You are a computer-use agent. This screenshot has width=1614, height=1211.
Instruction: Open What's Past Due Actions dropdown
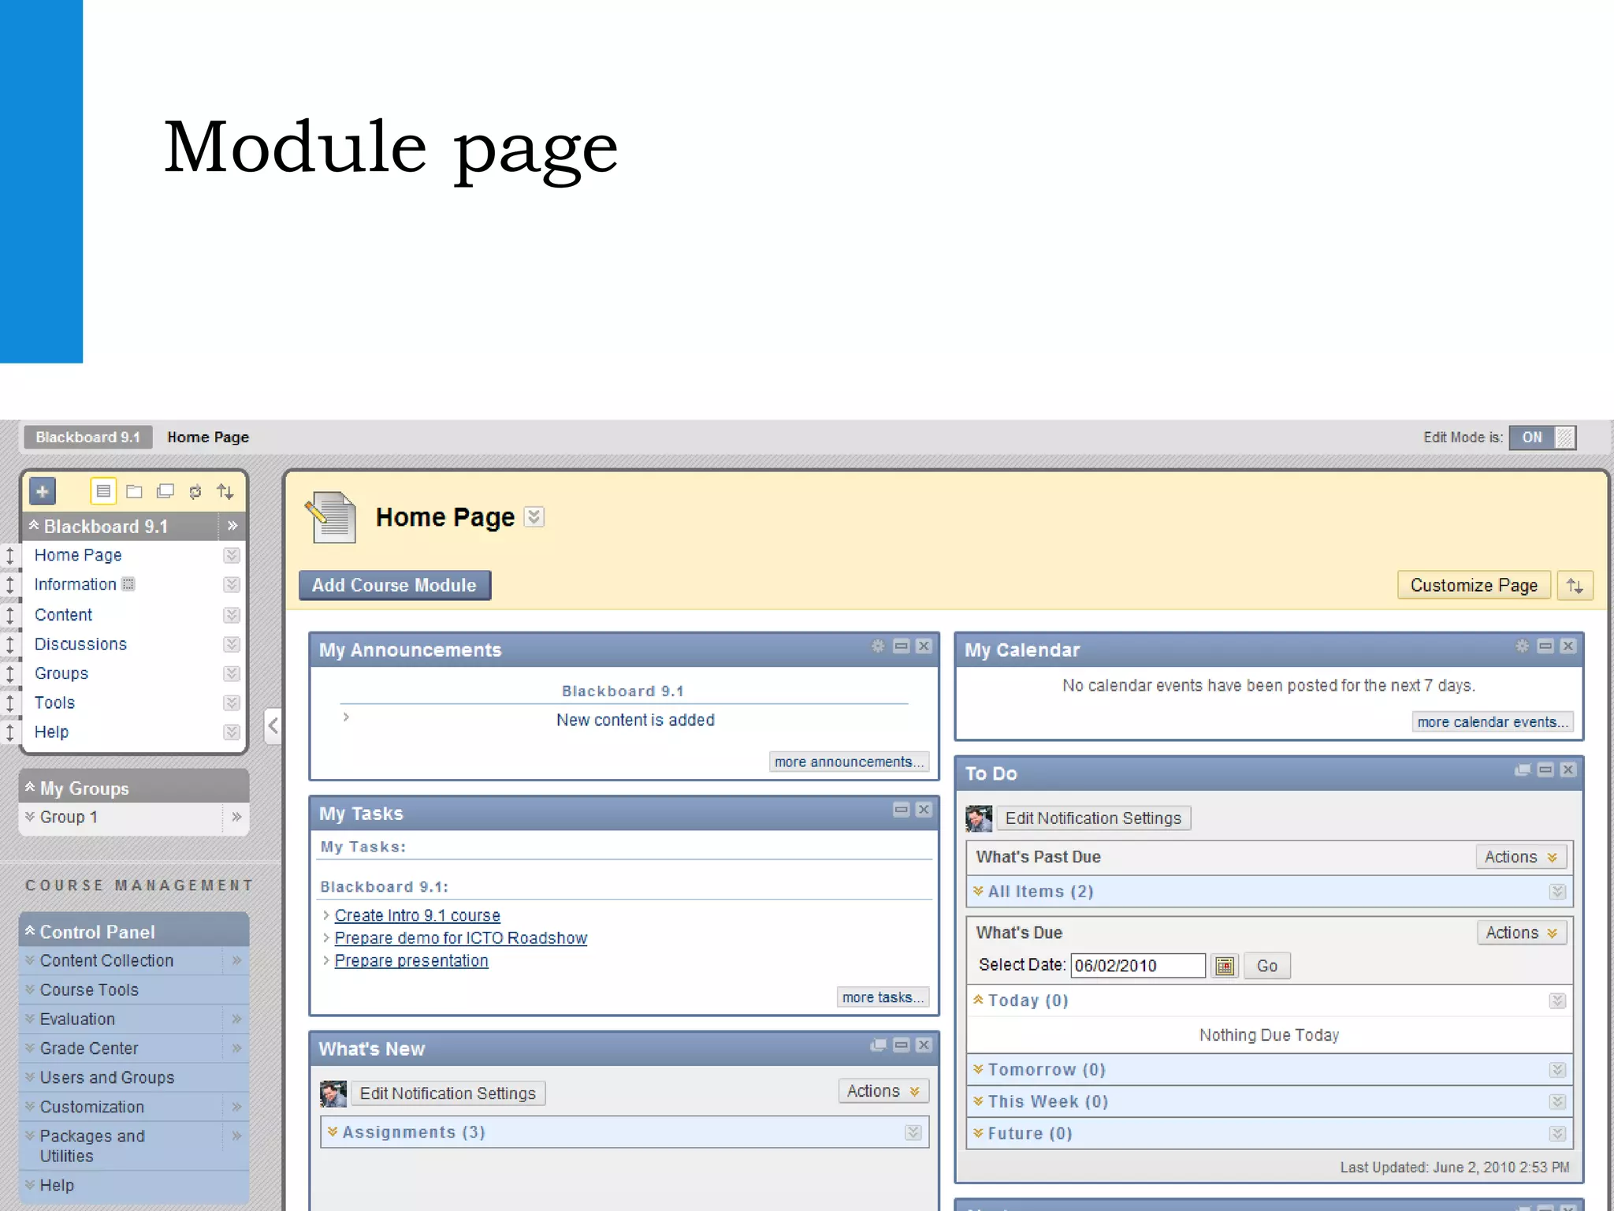[1521, 857]
